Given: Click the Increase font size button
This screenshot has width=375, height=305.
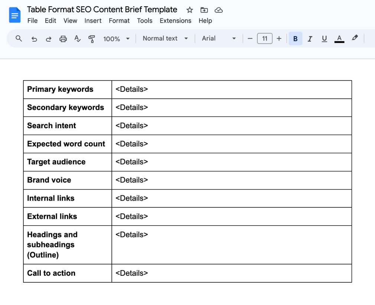Looking at the screenshot, I should pyautogui.click(x=279, y=38).
